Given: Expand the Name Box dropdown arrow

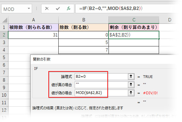Looking at the screenshot, I should [x=29, y=8].
